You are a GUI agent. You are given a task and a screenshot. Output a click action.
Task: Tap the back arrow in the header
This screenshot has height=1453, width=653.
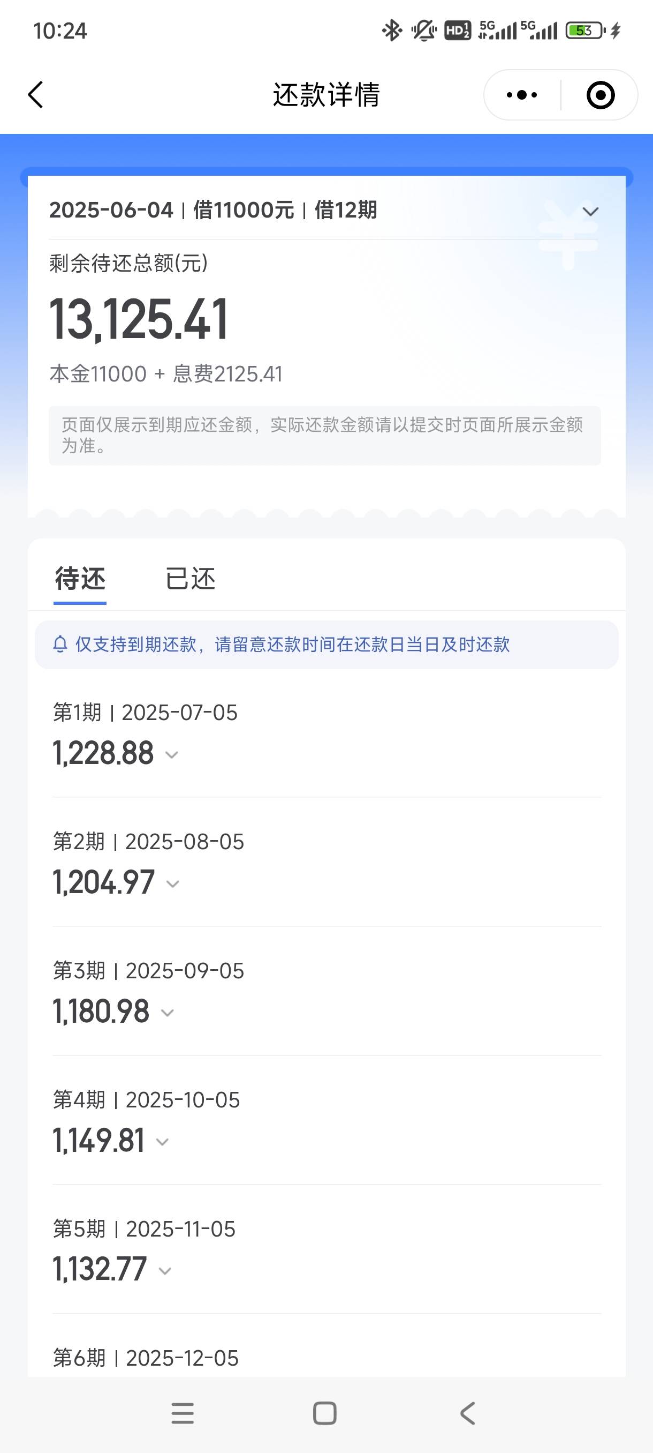[35, 95]
